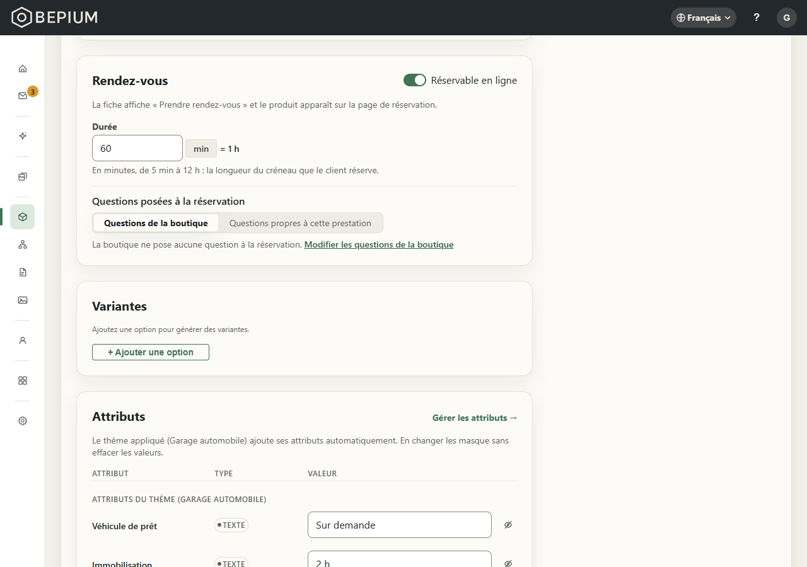The height and width of the screenshot is (567, 807).
Task: Select the products cube icon in sidebar
Action: pos(23,217)
